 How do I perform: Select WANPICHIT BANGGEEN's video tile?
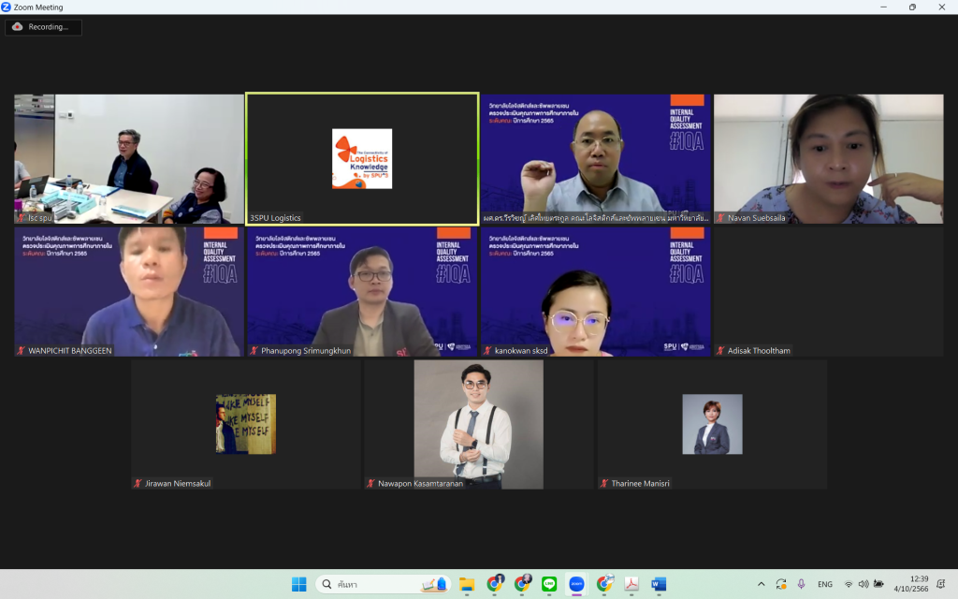pyautogui.click(x=129, y=292)
